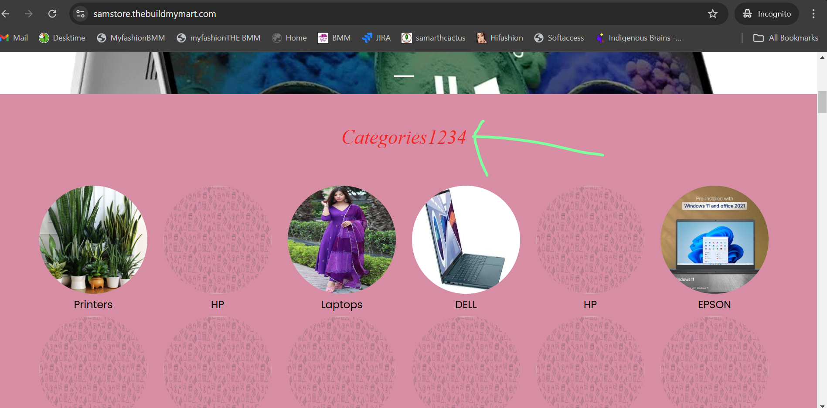Click the Categories1234 heading

404,138
